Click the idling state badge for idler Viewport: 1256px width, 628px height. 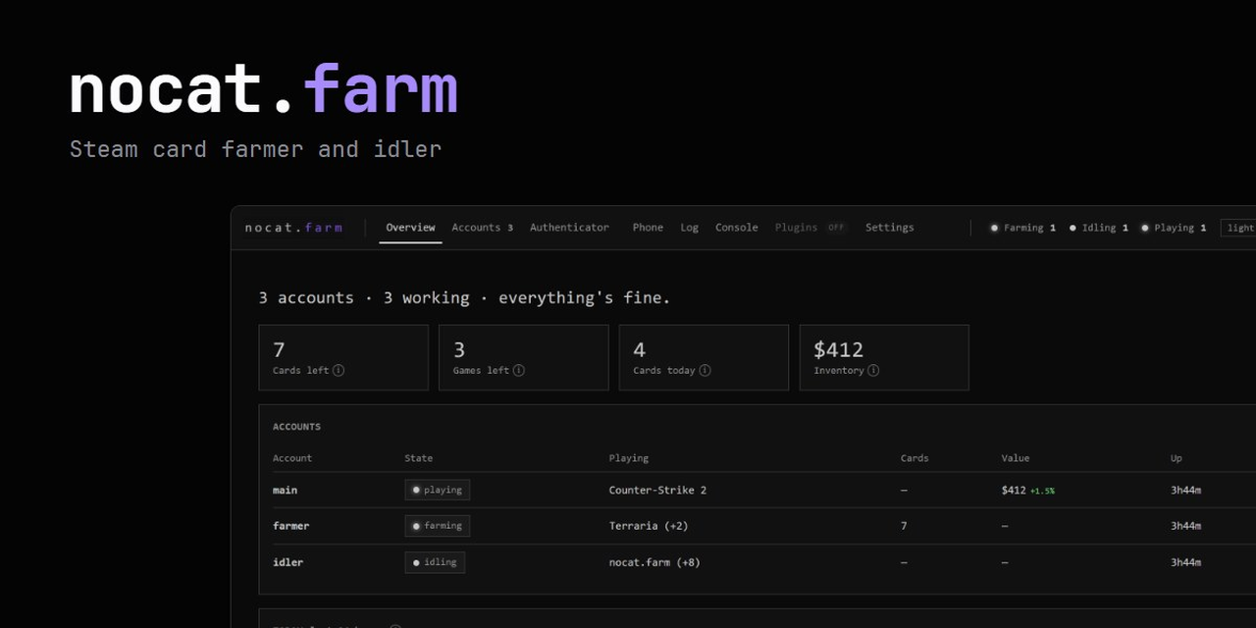coord(435,562)
